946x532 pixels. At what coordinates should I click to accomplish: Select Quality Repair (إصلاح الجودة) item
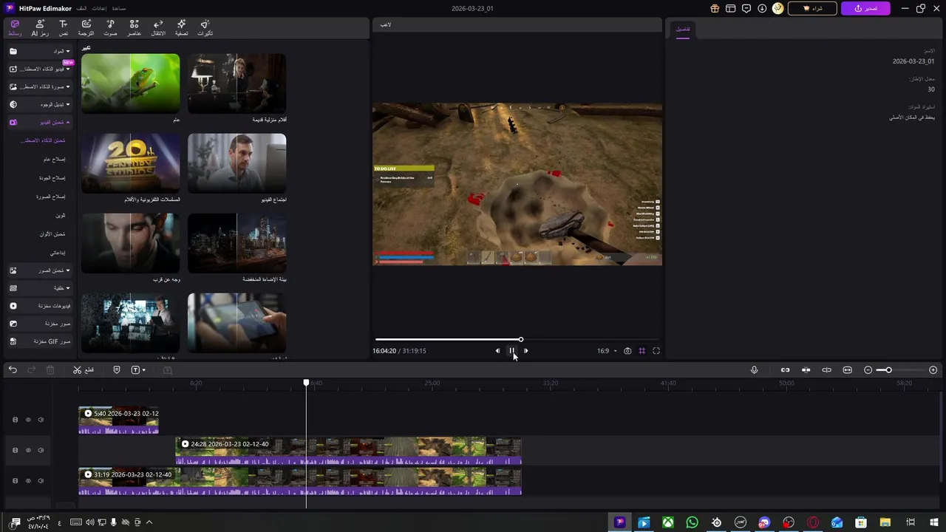point(52,177)
